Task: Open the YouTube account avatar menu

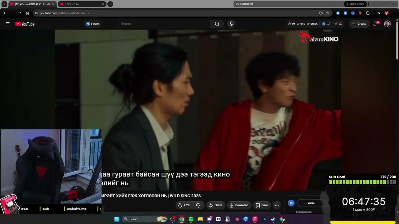Action: 387,24
